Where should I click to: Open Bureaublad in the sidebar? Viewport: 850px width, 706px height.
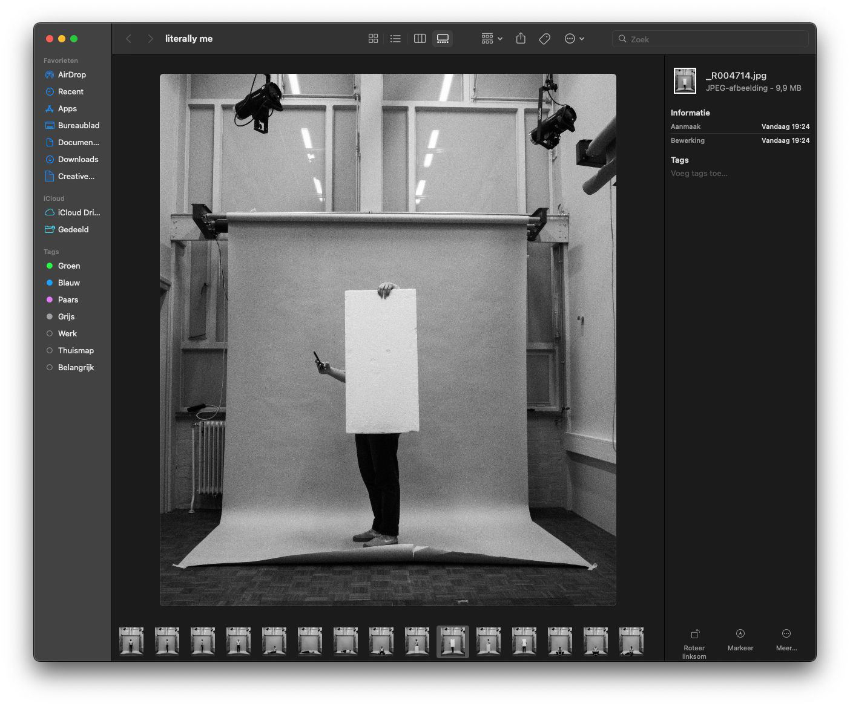pyautogui.click(x=73, y=125)
